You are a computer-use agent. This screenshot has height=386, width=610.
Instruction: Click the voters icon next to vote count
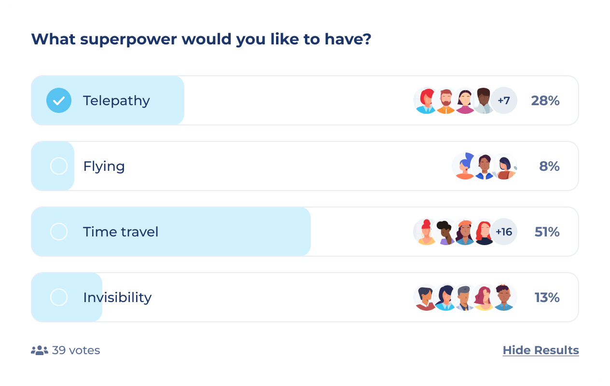pyautogui.click(x=39, y=350)
